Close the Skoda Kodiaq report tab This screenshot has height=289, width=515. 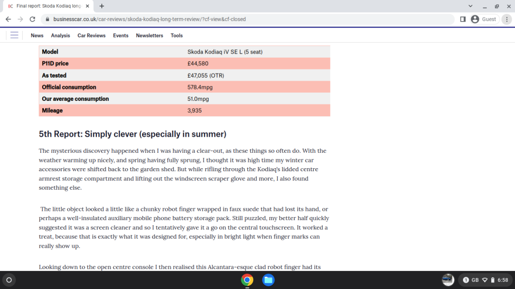coord(88,6)
